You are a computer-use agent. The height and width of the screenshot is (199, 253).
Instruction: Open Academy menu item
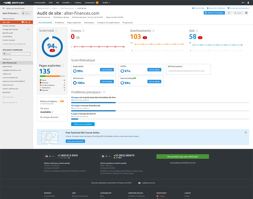(78, 3)
